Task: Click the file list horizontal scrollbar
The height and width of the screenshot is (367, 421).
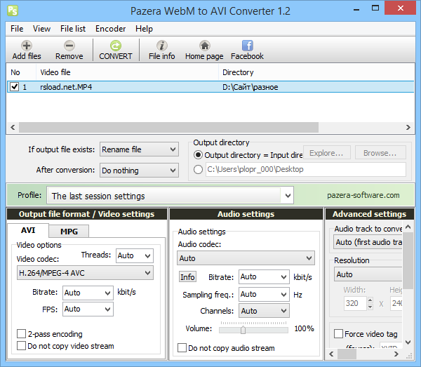Action: (168, 127)
